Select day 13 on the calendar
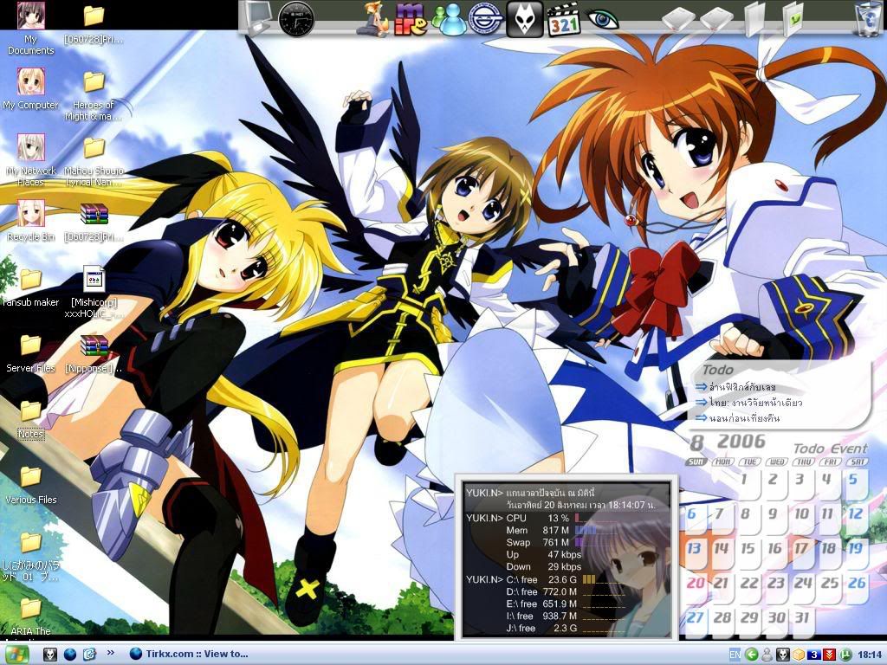The height and width of the screenshot is (665, 887). click(x=694, y=548)
